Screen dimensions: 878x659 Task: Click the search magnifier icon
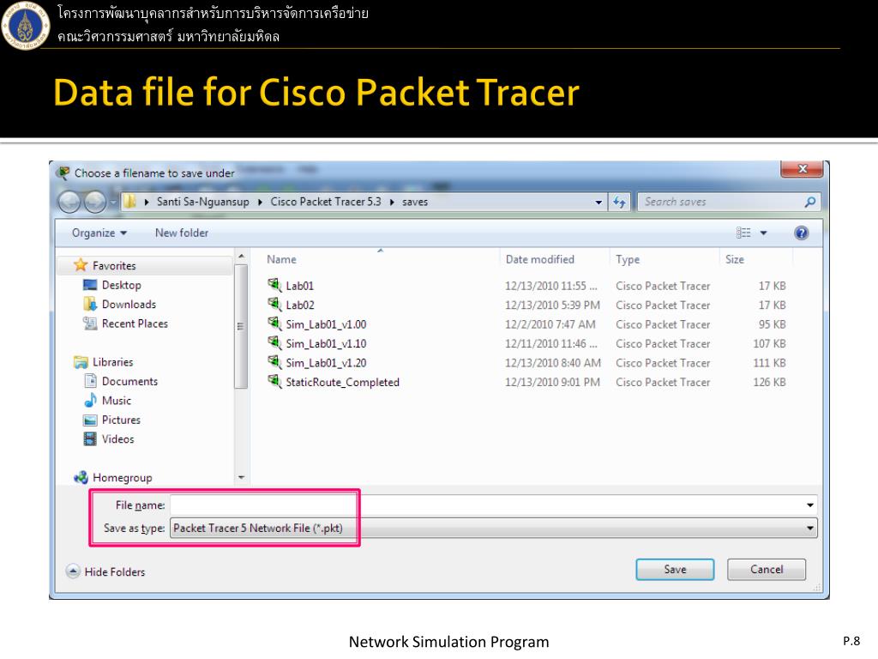pyautogui.click(x=809, y=202)
